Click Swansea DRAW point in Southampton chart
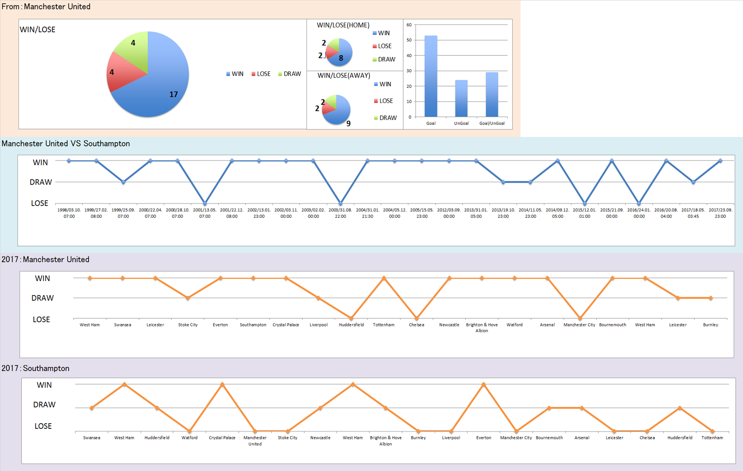The height and width of the screenshot is (471, 743). point(91,408)
